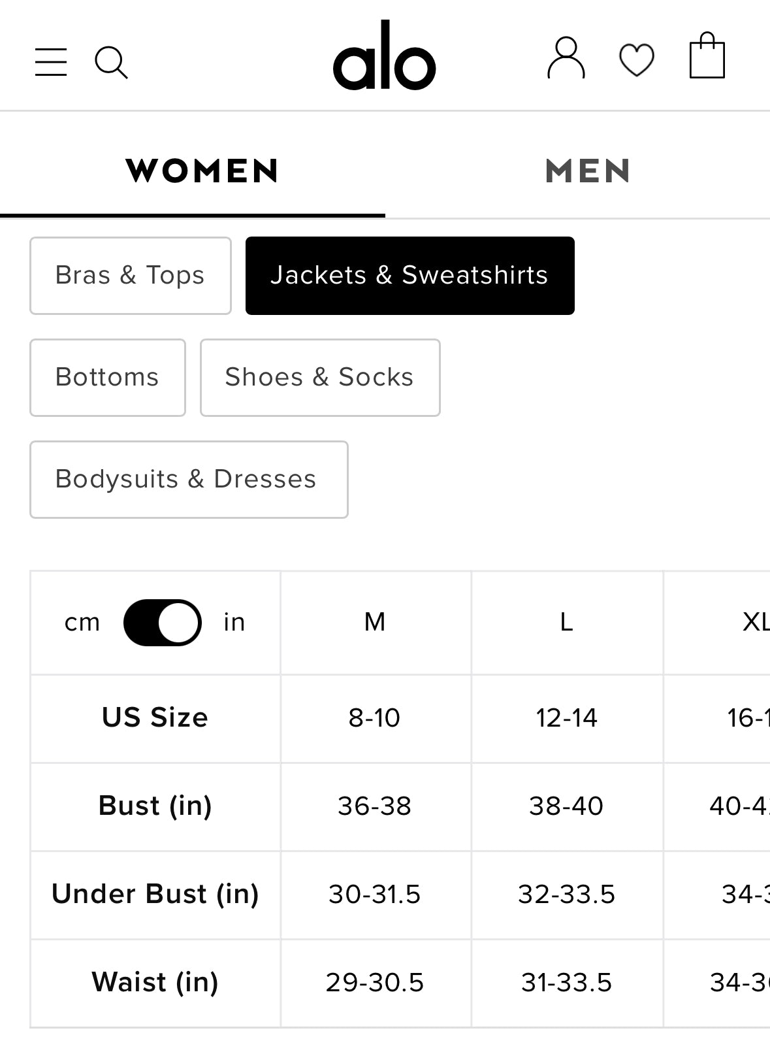Click the search magnifier icon

[111, 62]
